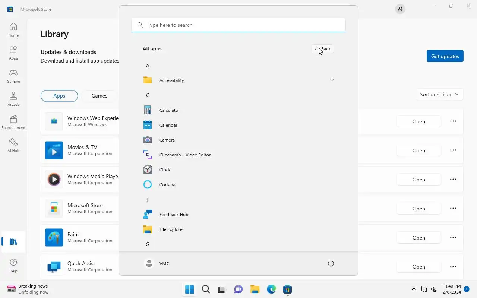Open AI Hub in Store sidebar
477x298 pixels.
coord(13,145)
